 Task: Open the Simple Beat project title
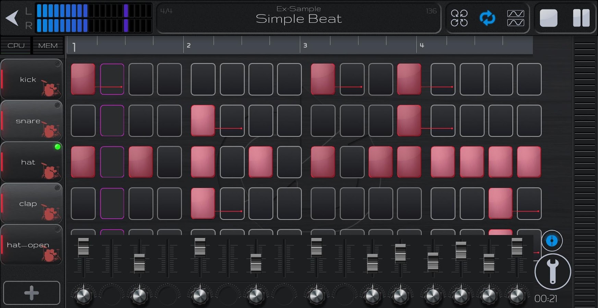(299, 19)
